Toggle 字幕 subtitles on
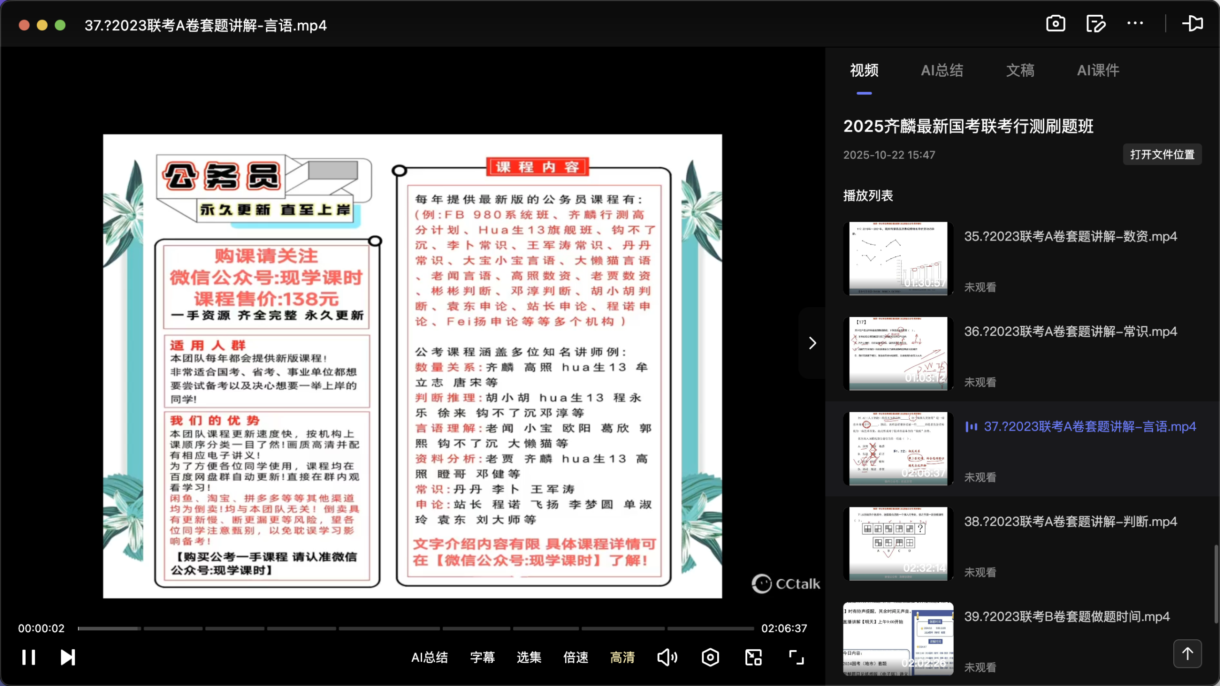 (x=482, y=657)
